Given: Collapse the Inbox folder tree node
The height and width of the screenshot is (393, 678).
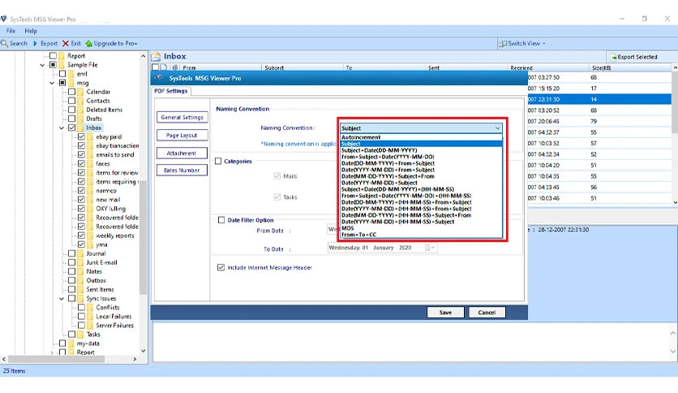Looking at the screenshot, I should (62, 127).
